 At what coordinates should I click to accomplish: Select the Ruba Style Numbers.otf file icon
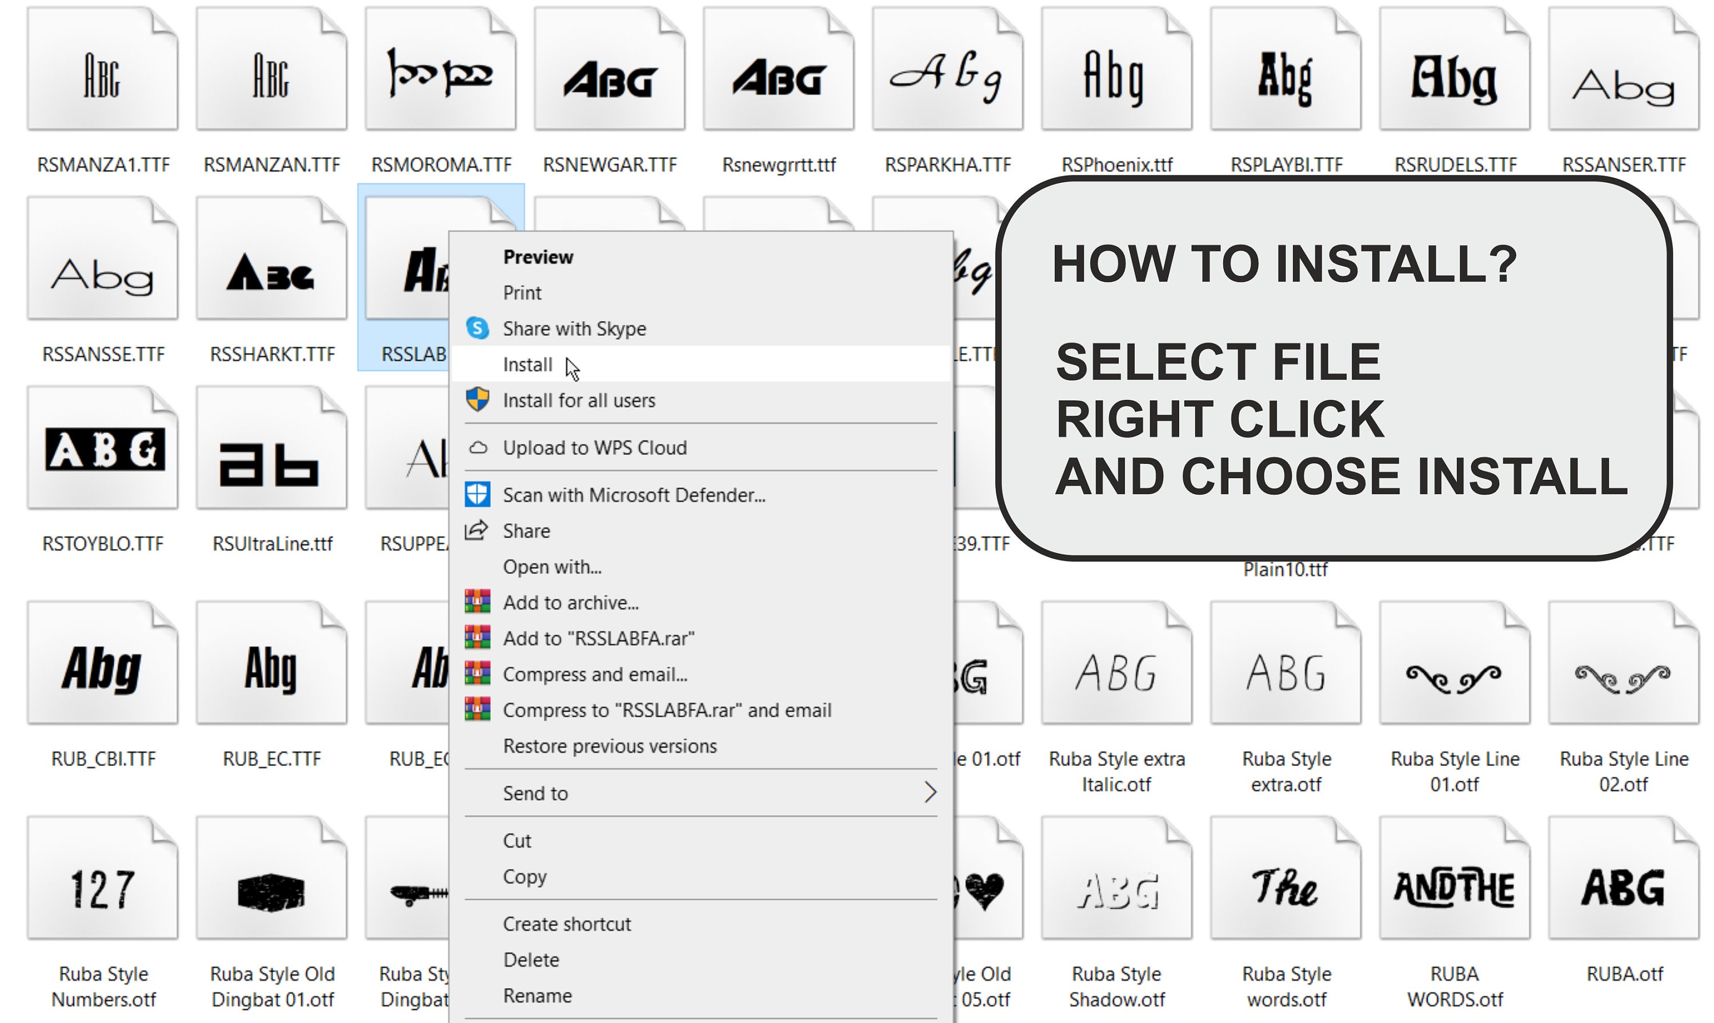tap(103, 878)
